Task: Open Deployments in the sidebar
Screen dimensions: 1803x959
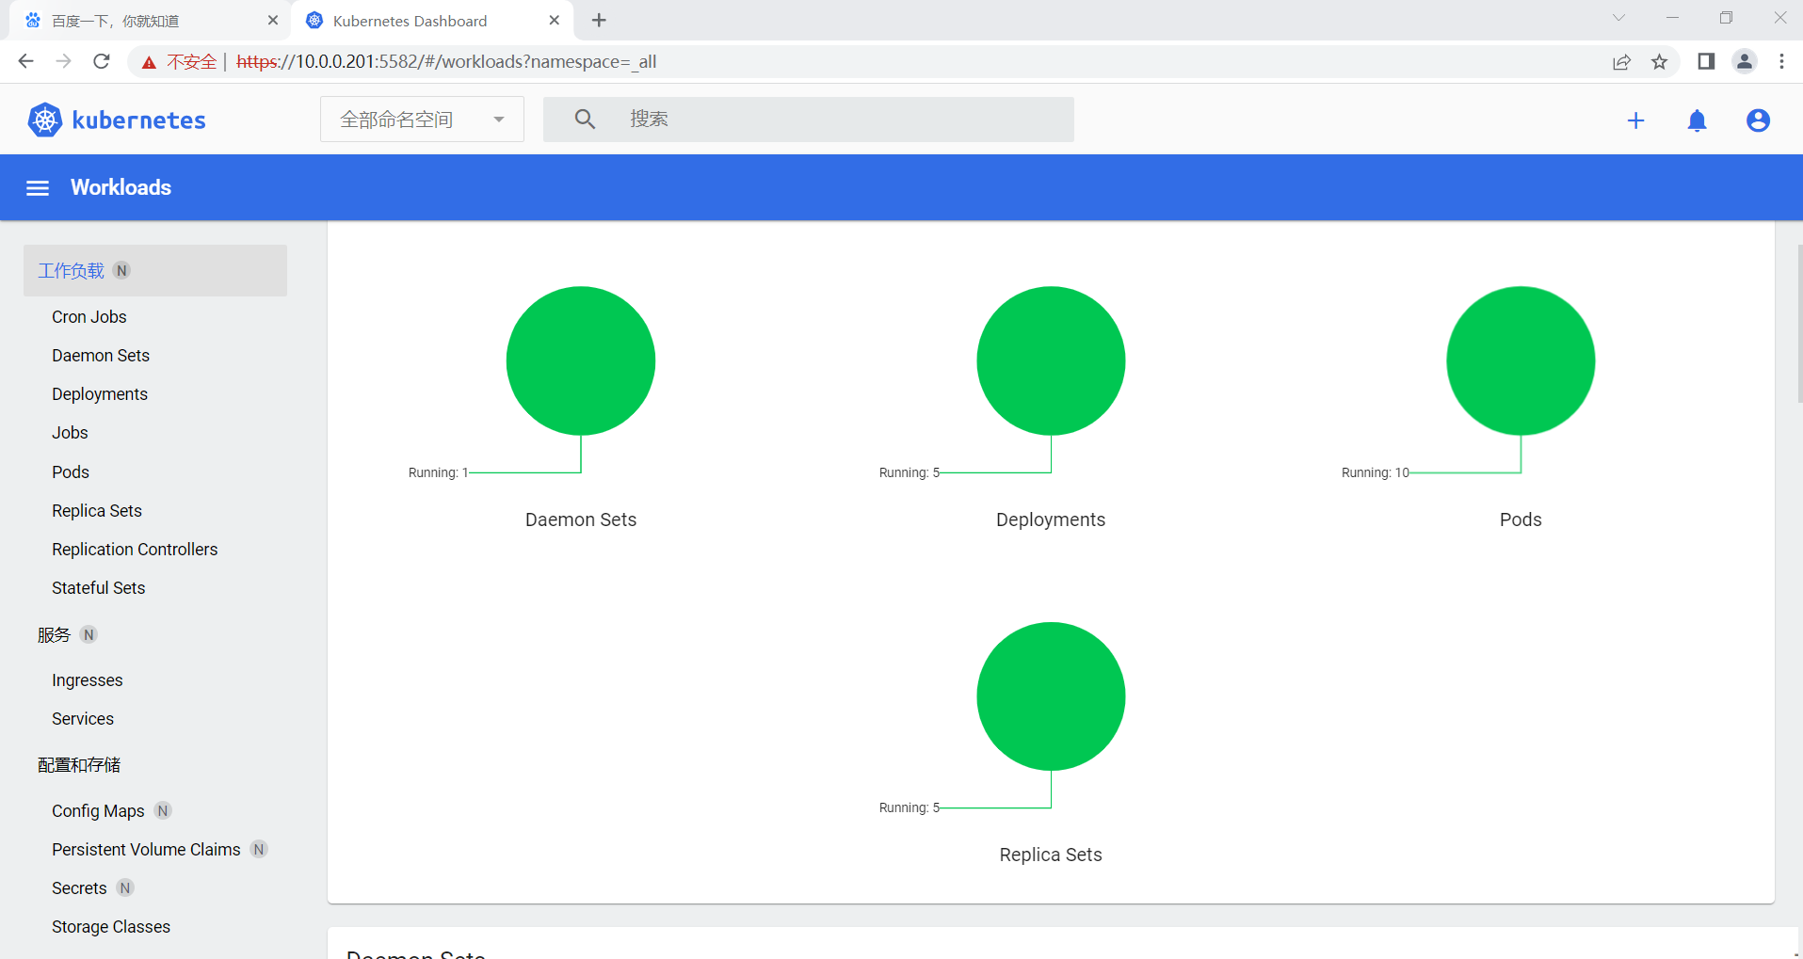Action: pyautogui.click(x=100, y=394)
